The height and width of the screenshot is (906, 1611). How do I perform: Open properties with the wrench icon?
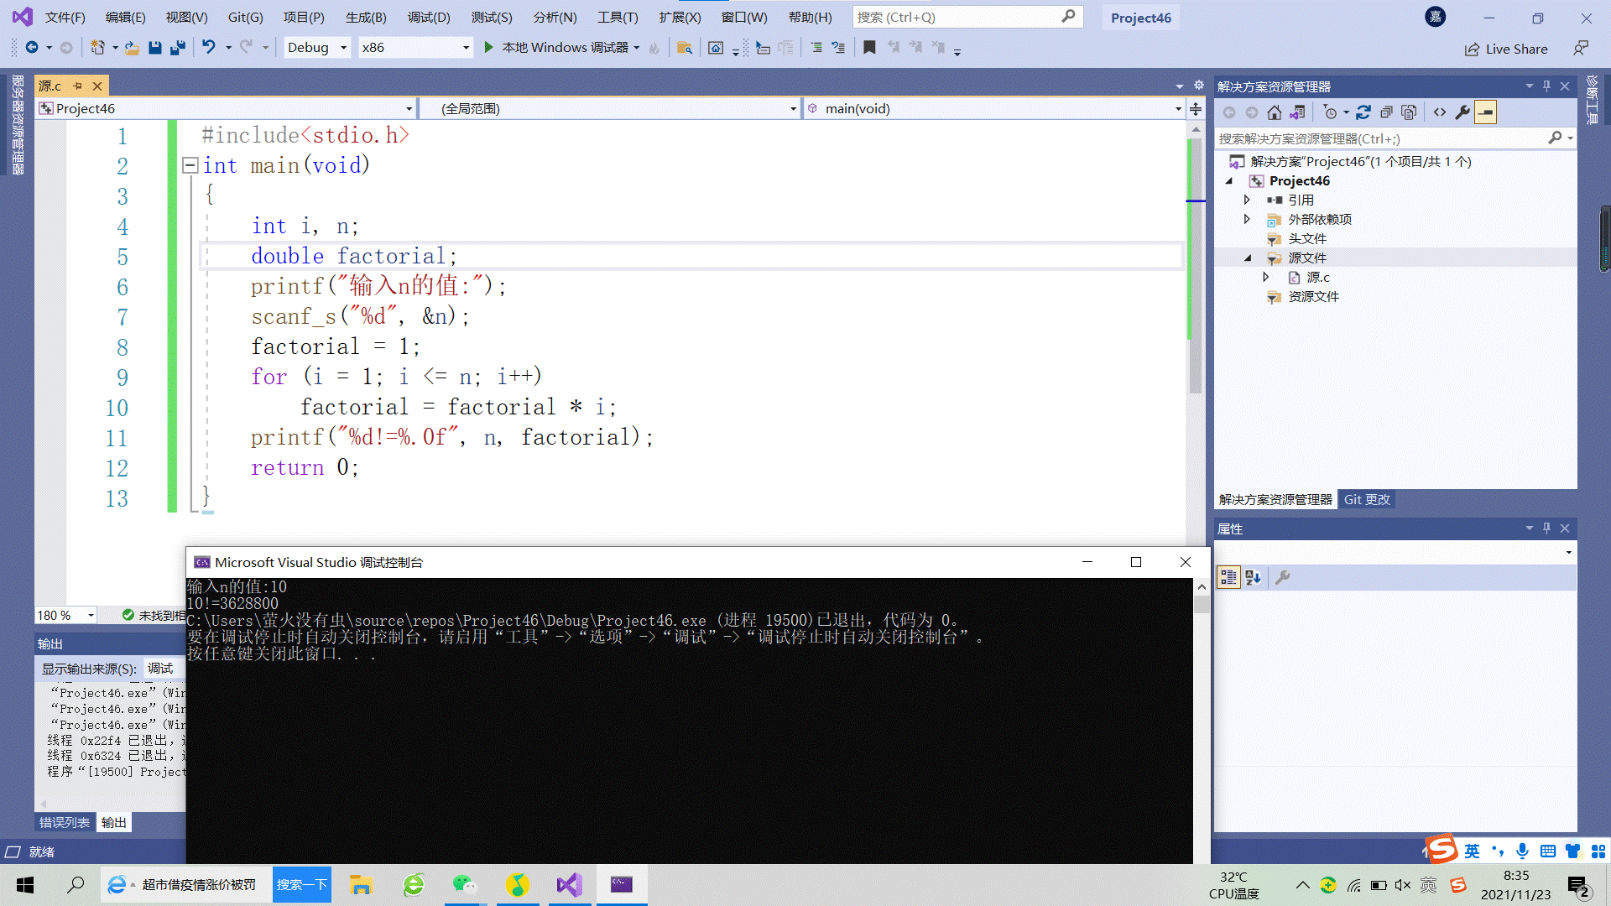(x=1462, y=112)
